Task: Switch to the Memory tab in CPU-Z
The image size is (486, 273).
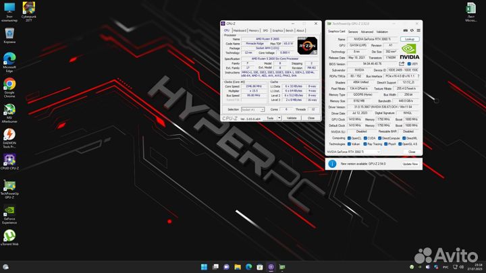Action: click(x=254, y=30)
